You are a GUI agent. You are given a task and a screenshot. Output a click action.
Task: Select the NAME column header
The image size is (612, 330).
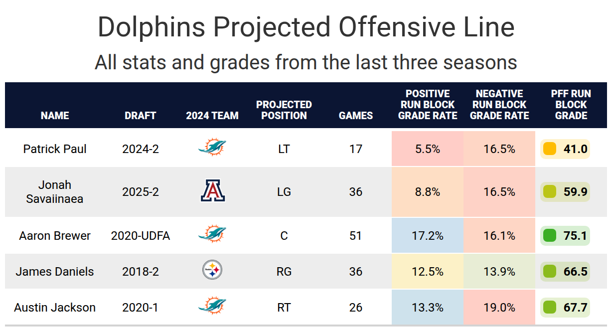coord(55,116)
